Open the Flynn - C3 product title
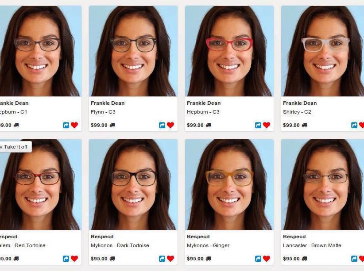 point(103,112)
